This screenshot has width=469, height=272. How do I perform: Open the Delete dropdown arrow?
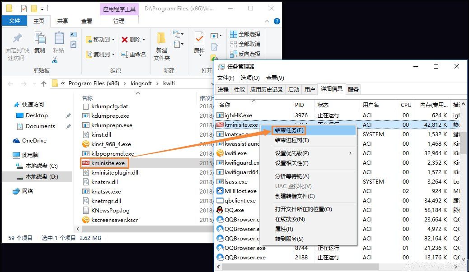[144, 39]
